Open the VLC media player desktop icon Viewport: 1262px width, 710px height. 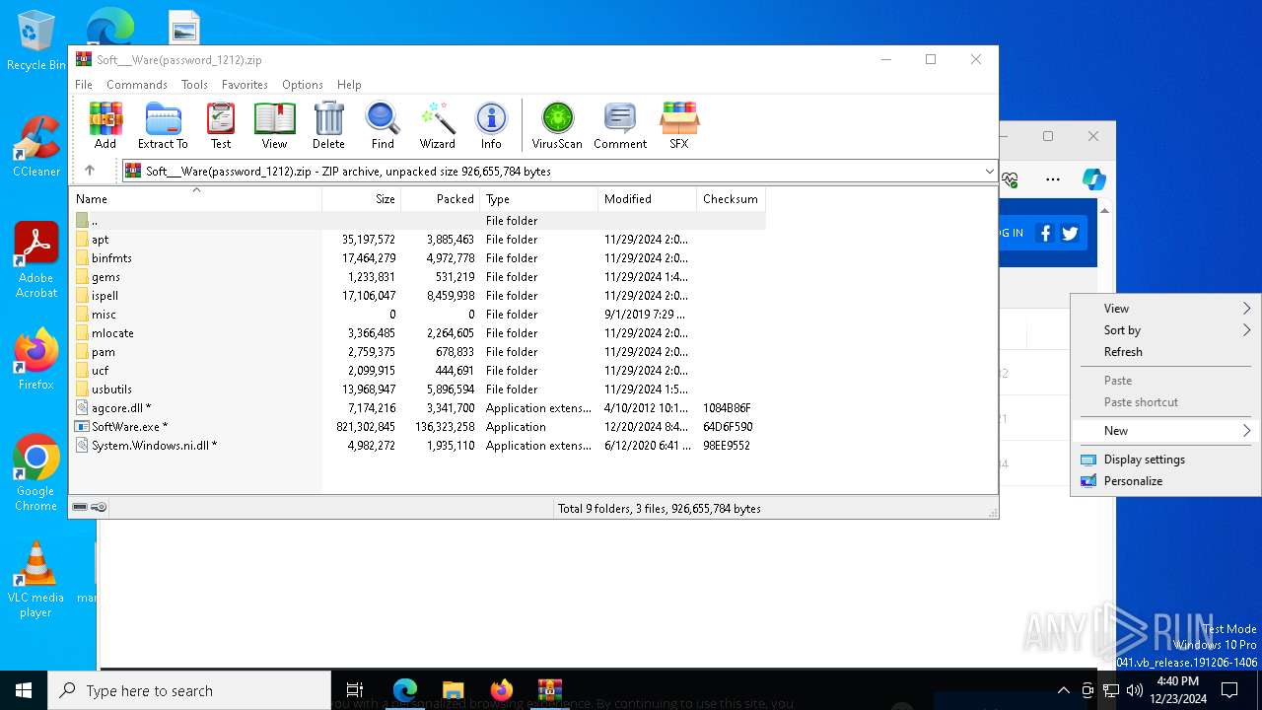click(35, 580)
